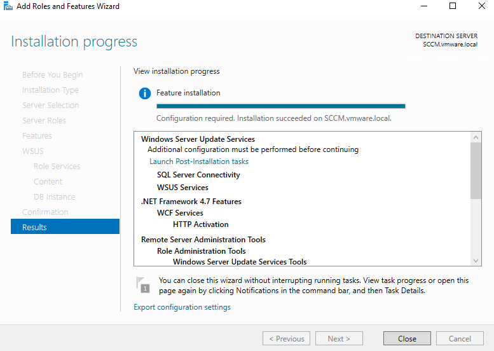Screen dimensions: 494x351
Task: Click the Next button
Action: pos(339,339)
